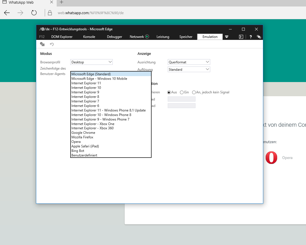Select 'An, jedoch kein Signal' radio button
306x245 pixels.
194,93
